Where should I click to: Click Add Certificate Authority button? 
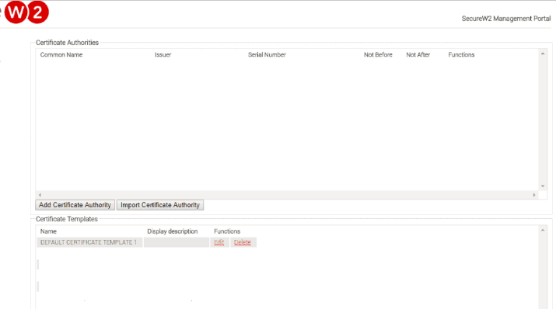pyautogui.click(x=75, y=205)
